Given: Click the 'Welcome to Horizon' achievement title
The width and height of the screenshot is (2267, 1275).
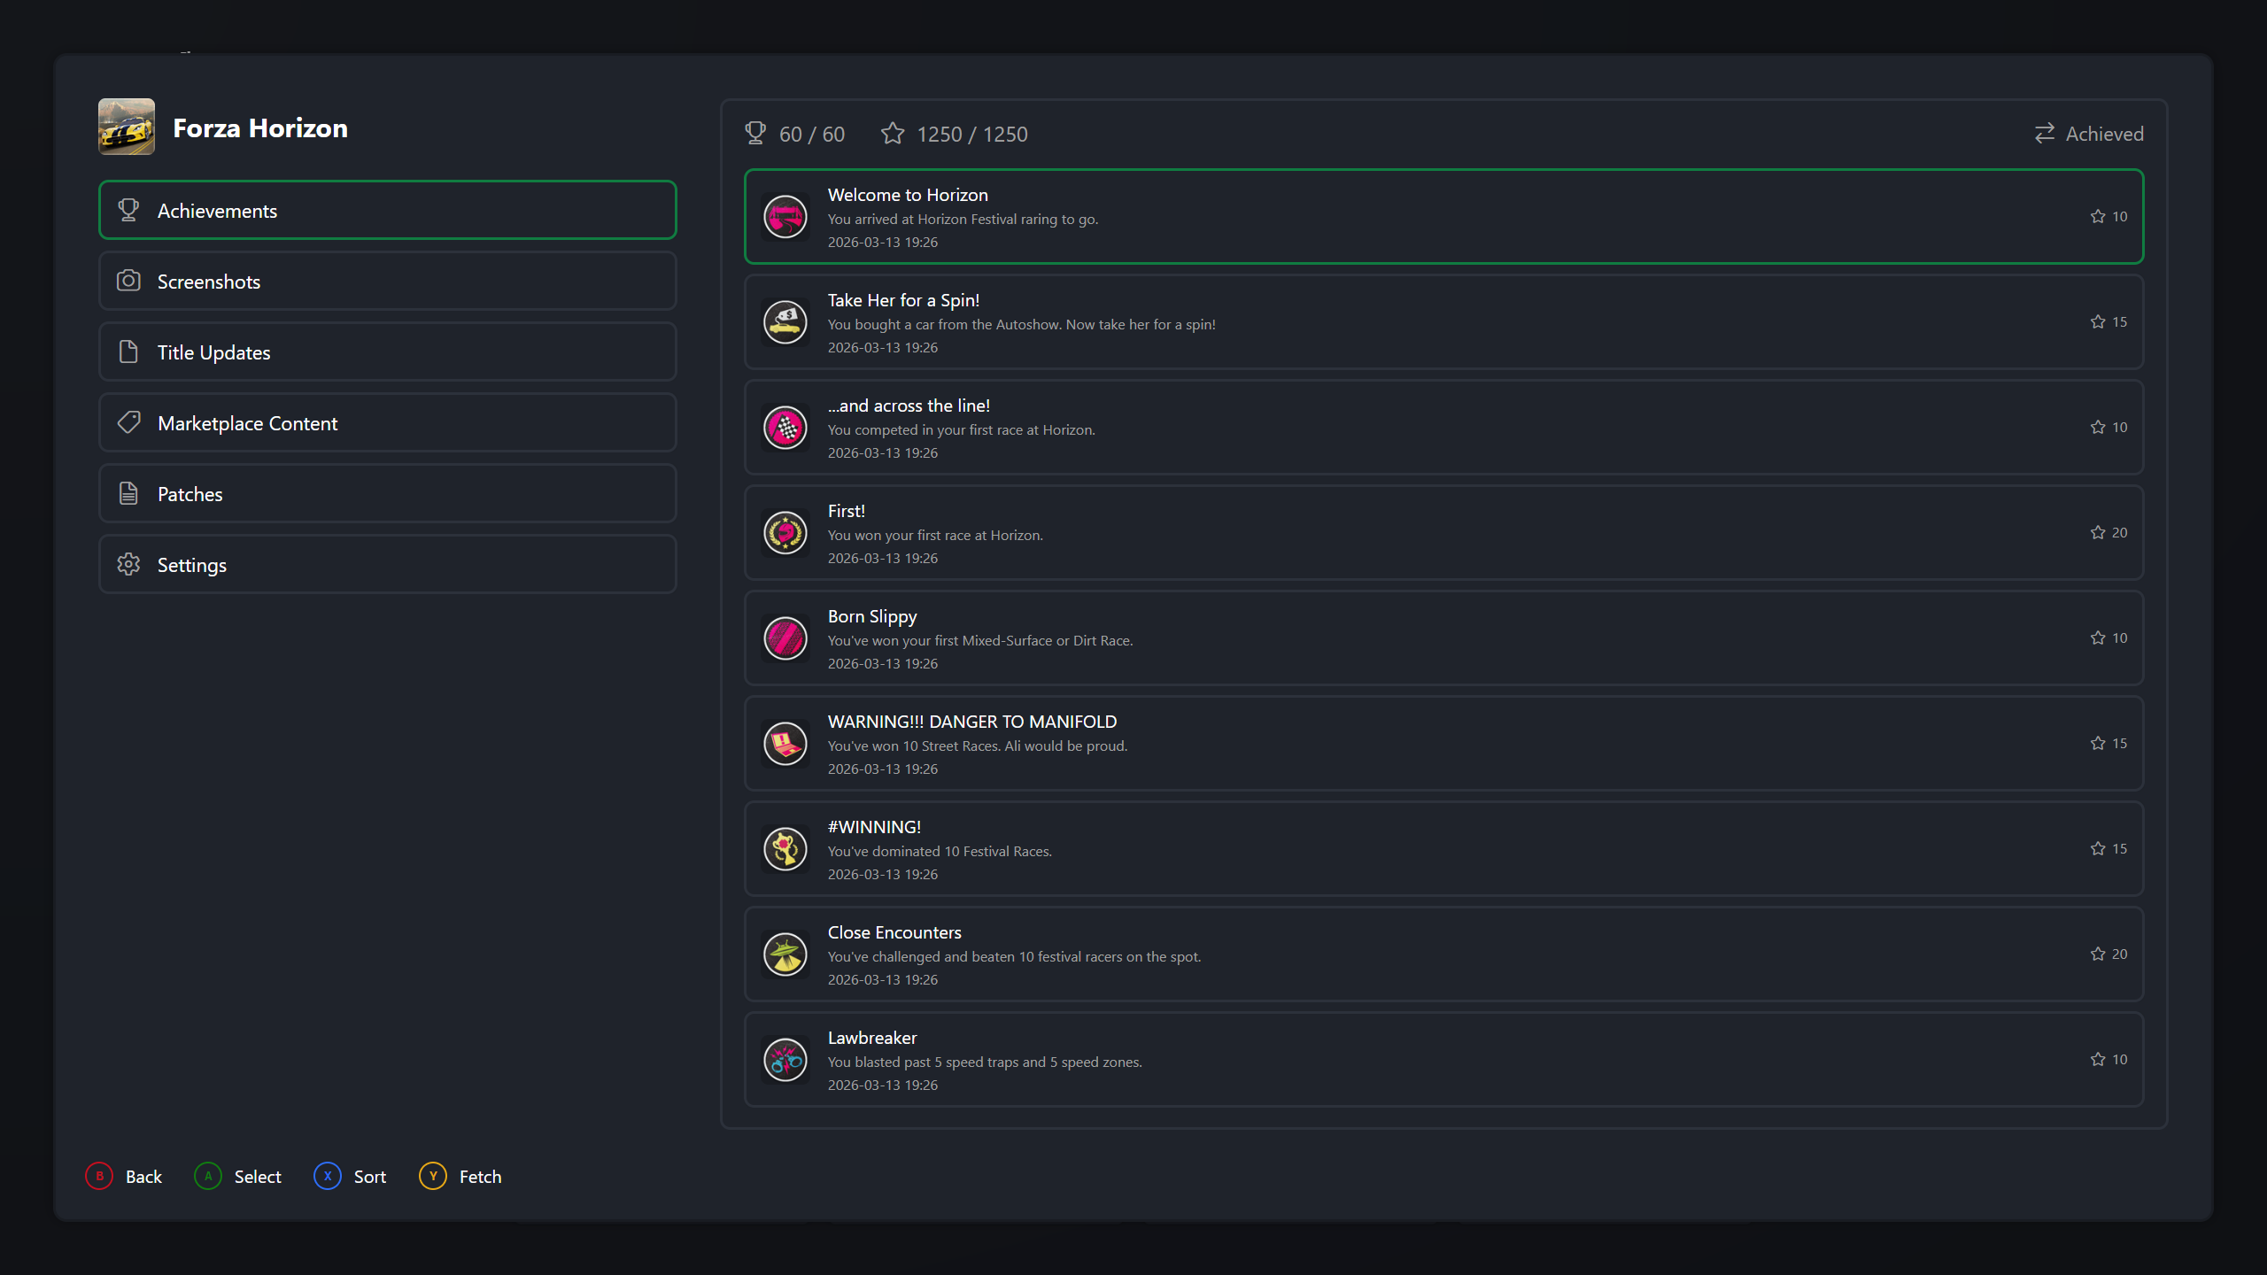Looking at the screenshot, I should tap(908, 195).
